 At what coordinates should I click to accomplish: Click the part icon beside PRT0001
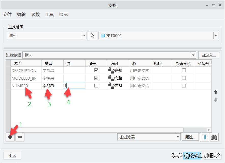pyautogui.click(x=103, y=35)
